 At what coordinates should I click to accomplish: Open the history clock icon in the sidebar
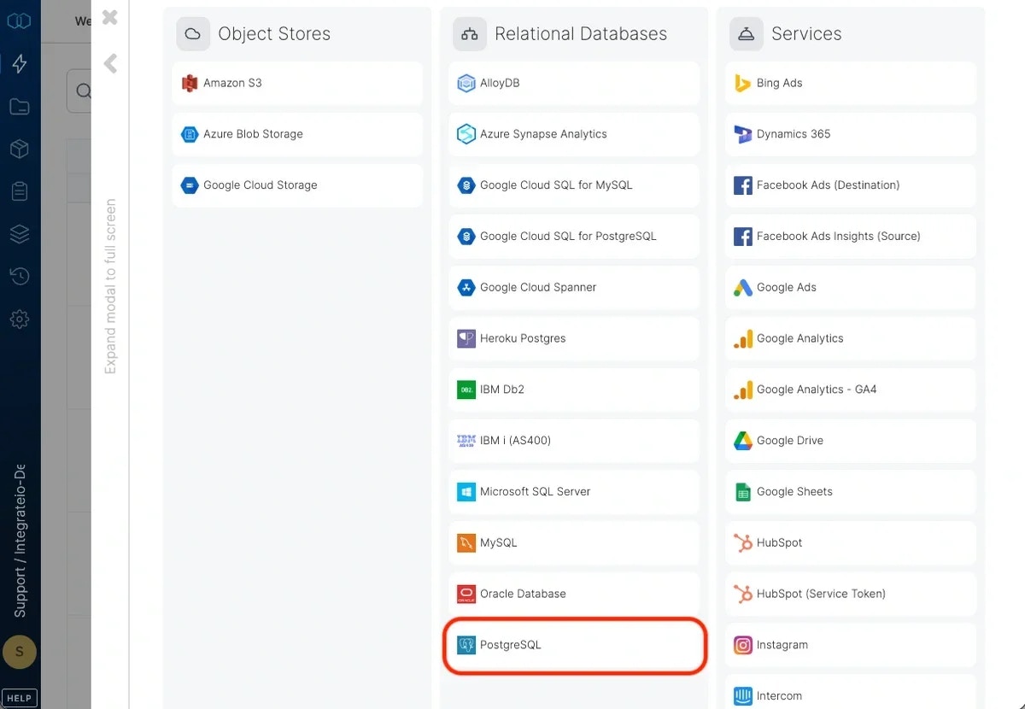coord(19,276)
